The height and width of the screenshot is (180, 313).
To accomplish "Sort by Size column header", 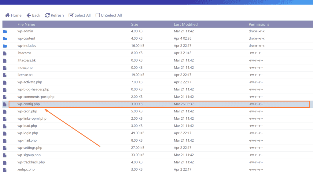I will coord(135,24).
